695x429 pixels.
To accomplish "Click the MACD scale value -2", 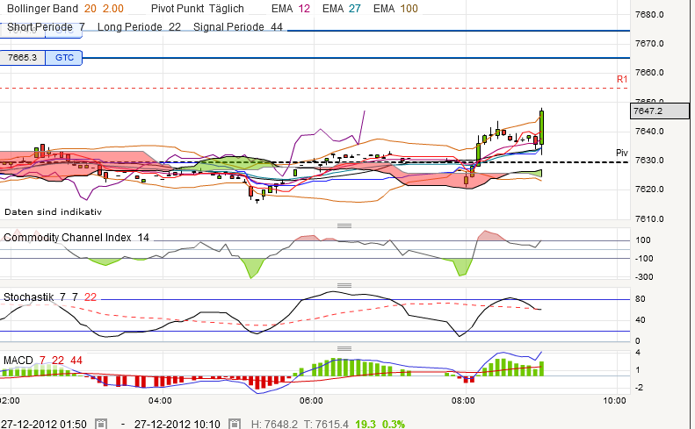I will (x=639, y=388).
